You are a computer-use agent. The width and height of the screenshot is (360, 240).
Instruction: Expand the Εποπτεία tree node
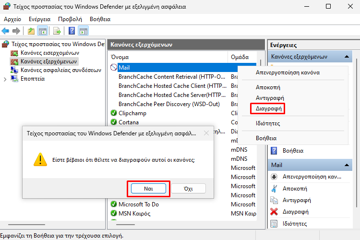point(5,79)
